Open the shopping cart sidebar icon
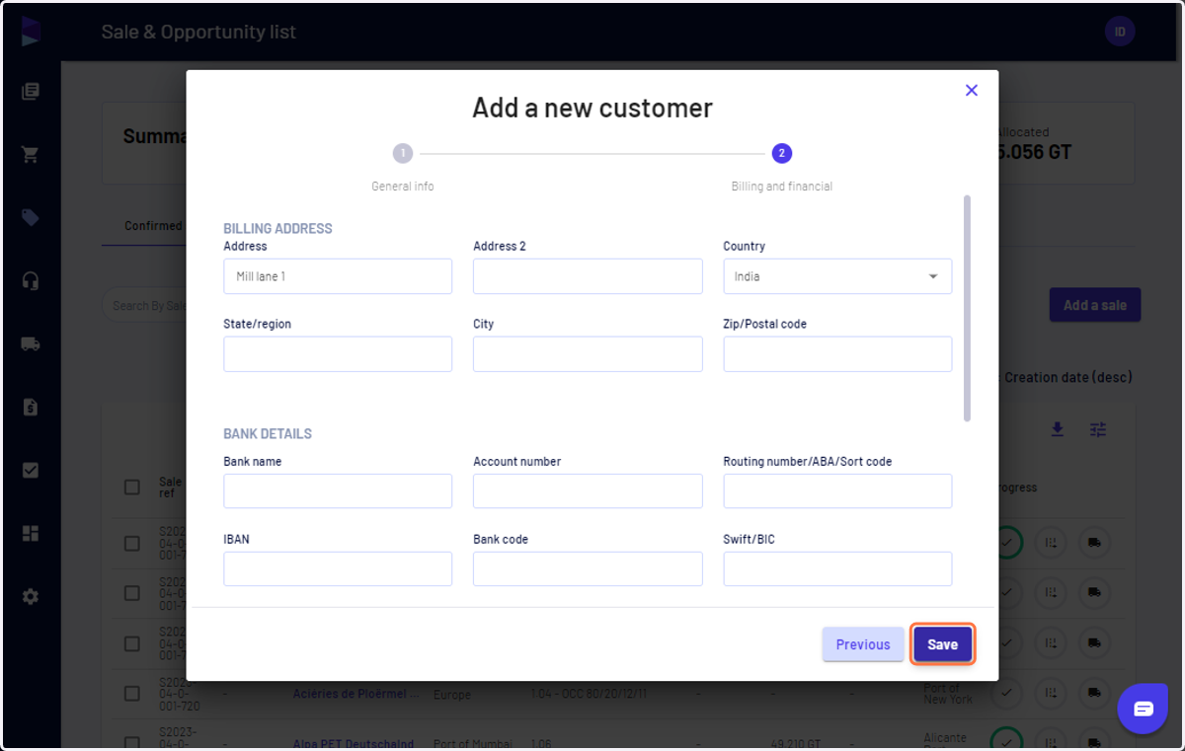The height and width of the screenshot is (751, 1185). point(31,155)
